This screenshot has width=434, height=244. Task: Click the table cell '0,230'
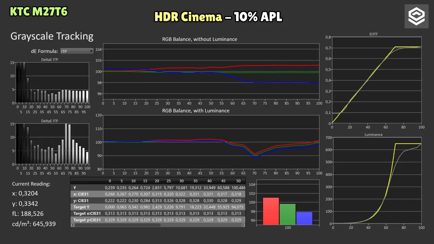(134, 201)
